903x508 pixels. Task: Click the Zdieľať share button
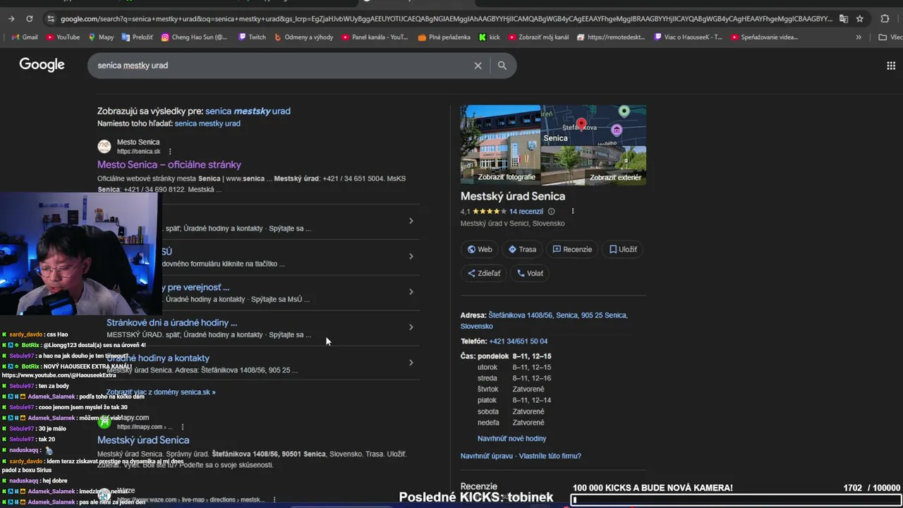tap(484, 273)
